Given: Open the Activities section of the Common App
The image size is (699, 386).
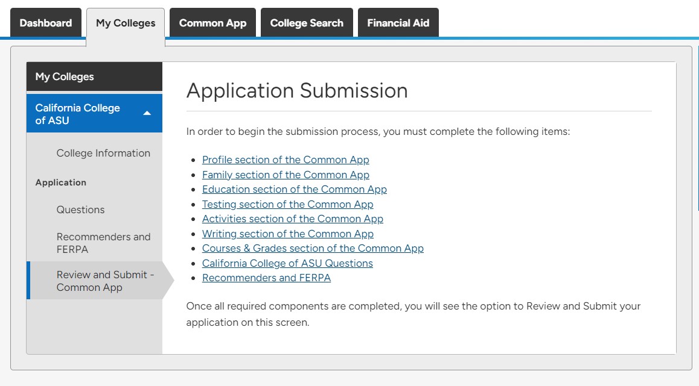Looking at the screenshot, I should [x=292, y=219].
